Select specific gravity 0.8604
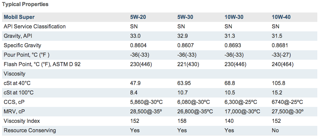320x139 pixels. pos(138,45)
